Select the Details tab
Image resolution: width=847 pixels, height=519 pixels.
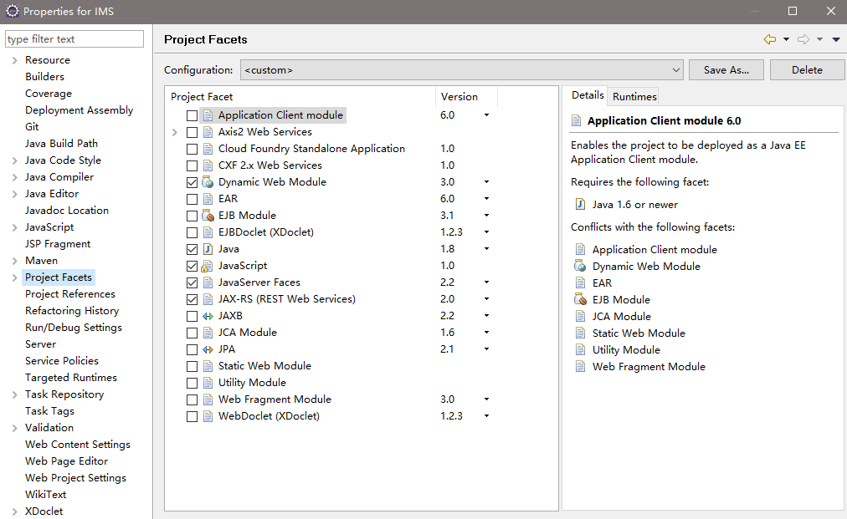(x=588, y=95)
